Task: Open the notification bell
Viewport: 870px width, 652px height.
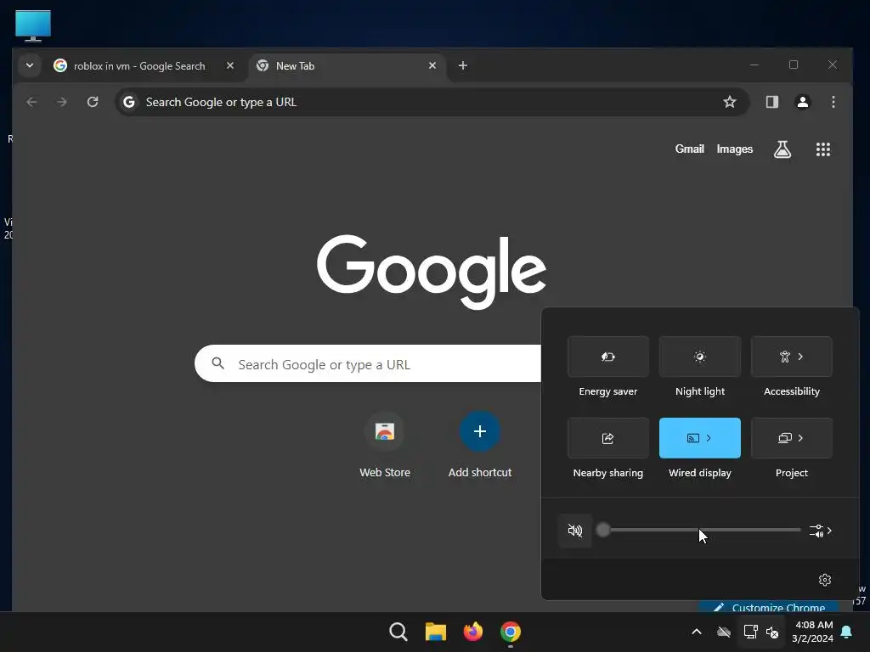Action: [846, 632]
